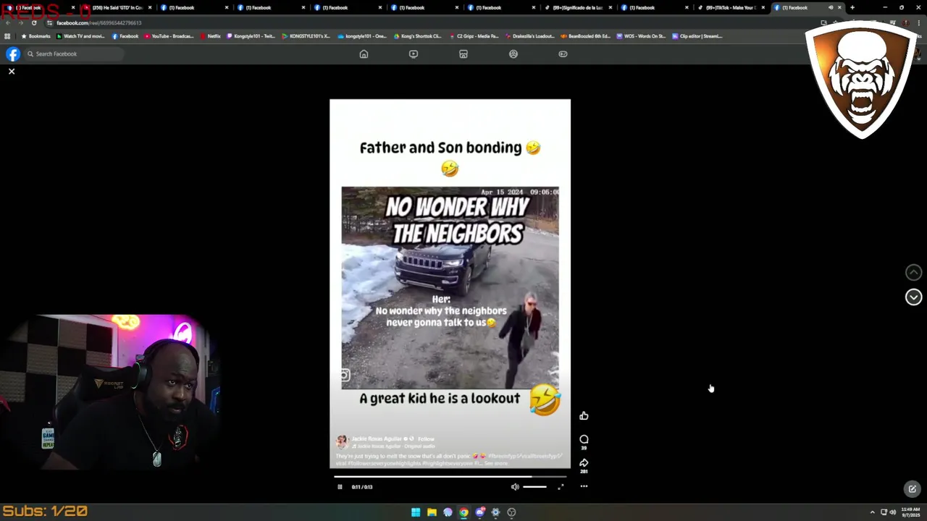The width and height of the screenshot is (927, 521).
Task: Open File Explorer from taskbar
Action: click(x=432, y=512)
